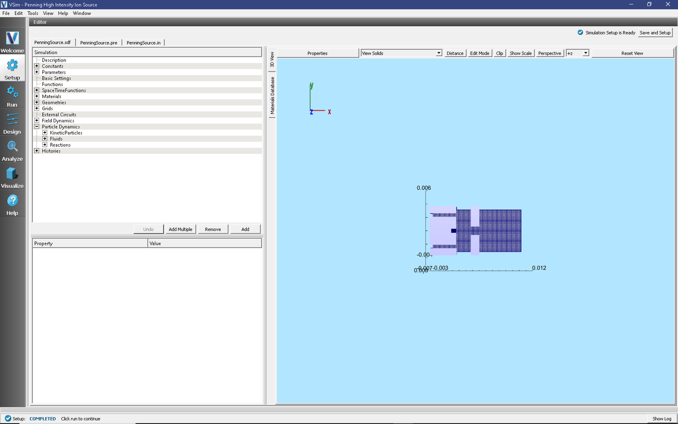
Task: Open the Welcome panel icon
Action: point(12,38)
